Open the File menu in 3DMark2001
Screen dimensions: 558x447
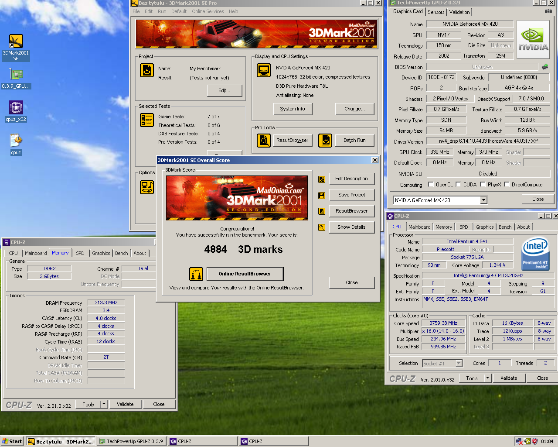[x=136, y=11]
